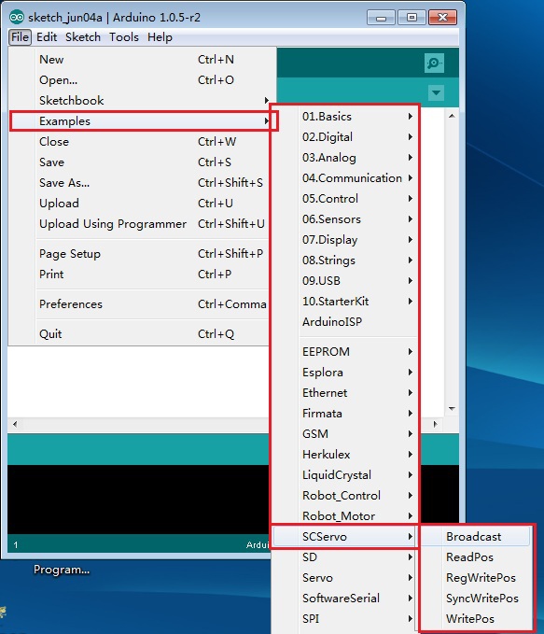This screenshot has width=544, height=634.
Task: Select Save As... in the File menu
Action: 139,183
